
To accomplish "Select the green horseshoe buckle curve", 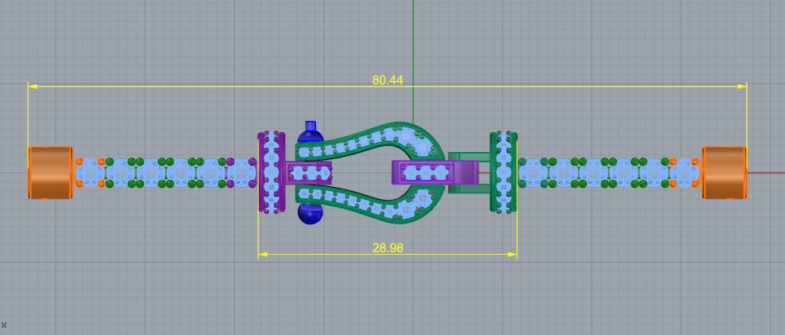I will pyautogui.click(x=370, y=173).
